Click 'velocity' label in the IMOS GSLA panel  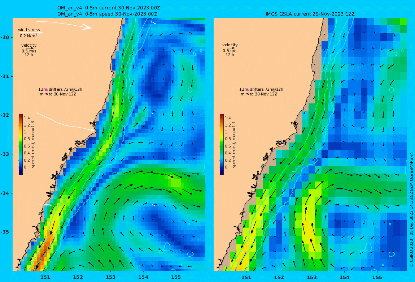point(230,45)
